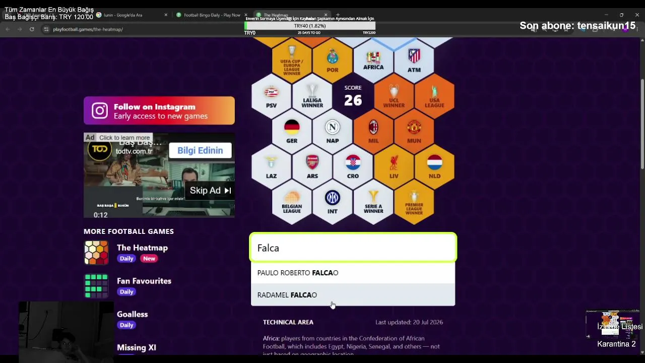Select the UCL Winner hexagon
Image resolution: width=645 pixels, height=363 pixels.
pos(394,96)
